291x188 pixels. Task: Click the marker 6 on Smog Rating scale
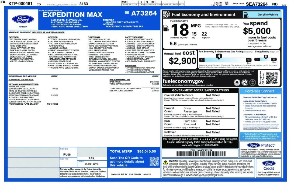[265, 56]
